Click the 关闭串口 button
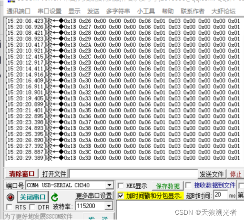Screen dimensions: 244x220 [33, 197]
